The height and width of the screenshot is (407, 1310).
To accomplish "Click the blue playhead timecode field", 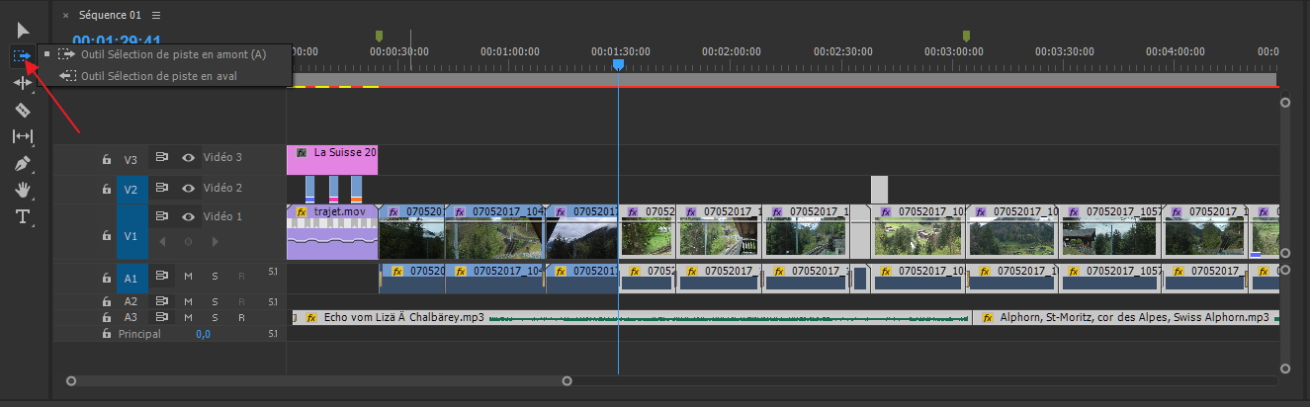I will click(x=117, y=41).
